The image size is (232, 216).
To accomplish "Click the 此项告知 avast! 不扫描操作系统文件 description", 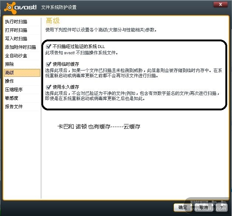I will tap(82, 53).
